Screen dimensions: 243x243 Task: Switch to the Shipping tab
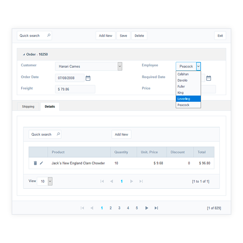(28, 107)
